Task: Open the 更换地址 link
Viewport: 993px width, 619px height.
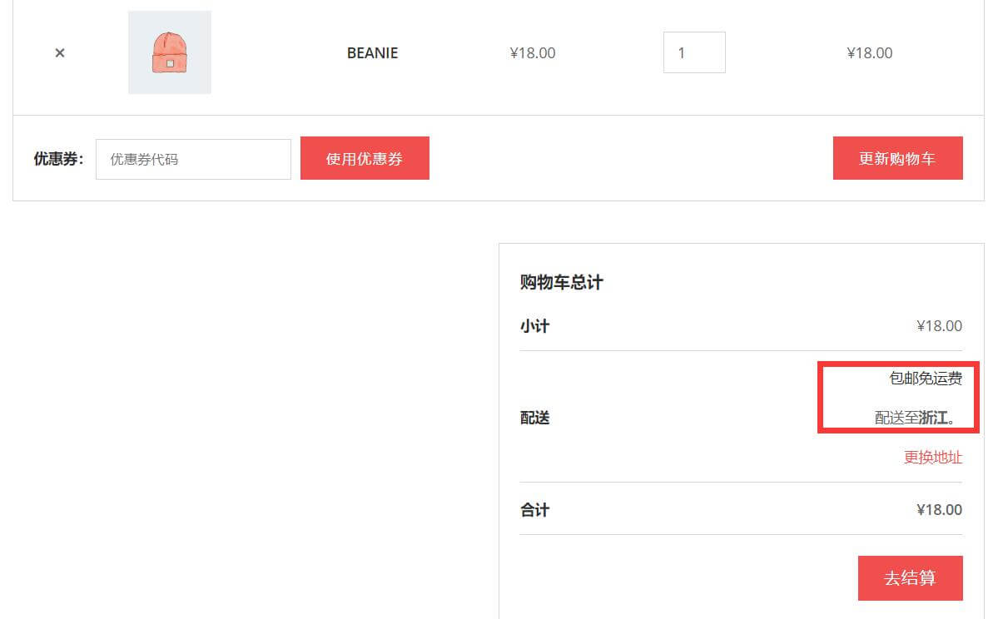Action: (x=933, y=458)
